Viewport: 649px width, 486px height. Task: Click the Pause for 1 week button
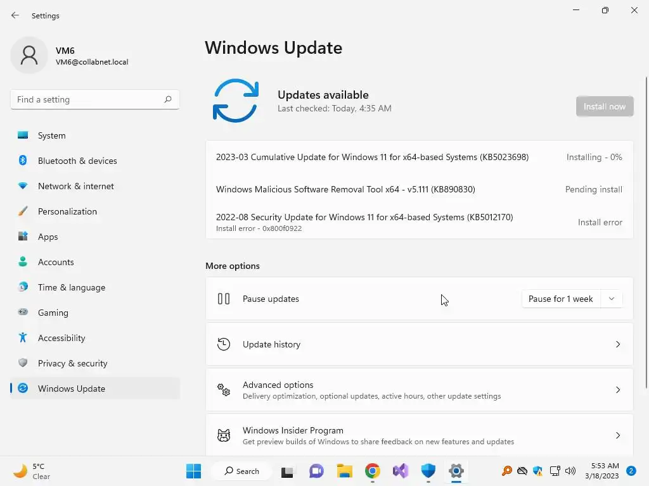tap(561, 299)
